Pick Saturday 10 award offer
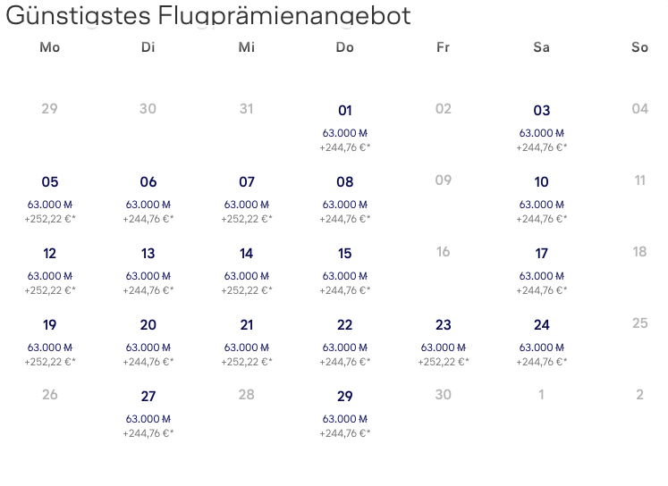This screenshot has width=668, height=486. click(542, 197)
